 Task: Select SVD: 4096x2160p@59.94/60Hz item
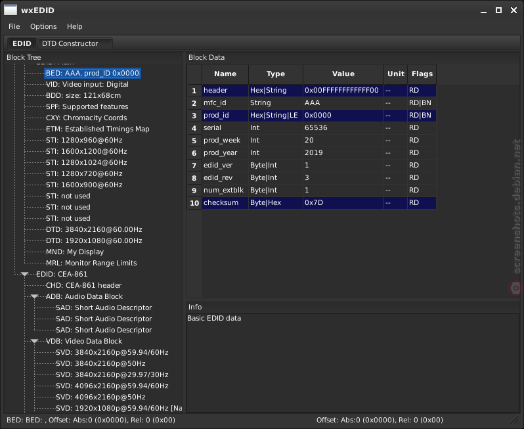tap(112, 386)
